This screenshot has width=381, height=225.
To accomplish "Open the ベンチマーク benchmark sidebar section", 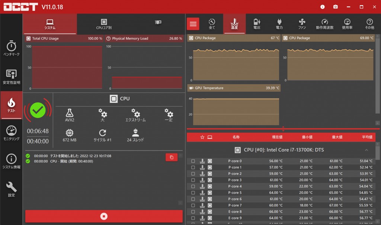I will [x=11, y=48].
